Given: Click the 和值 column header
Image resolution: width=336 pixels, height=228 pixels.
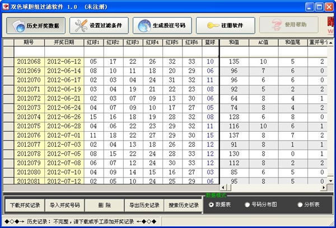Looking at the screenshot, I should click(234, 43).
